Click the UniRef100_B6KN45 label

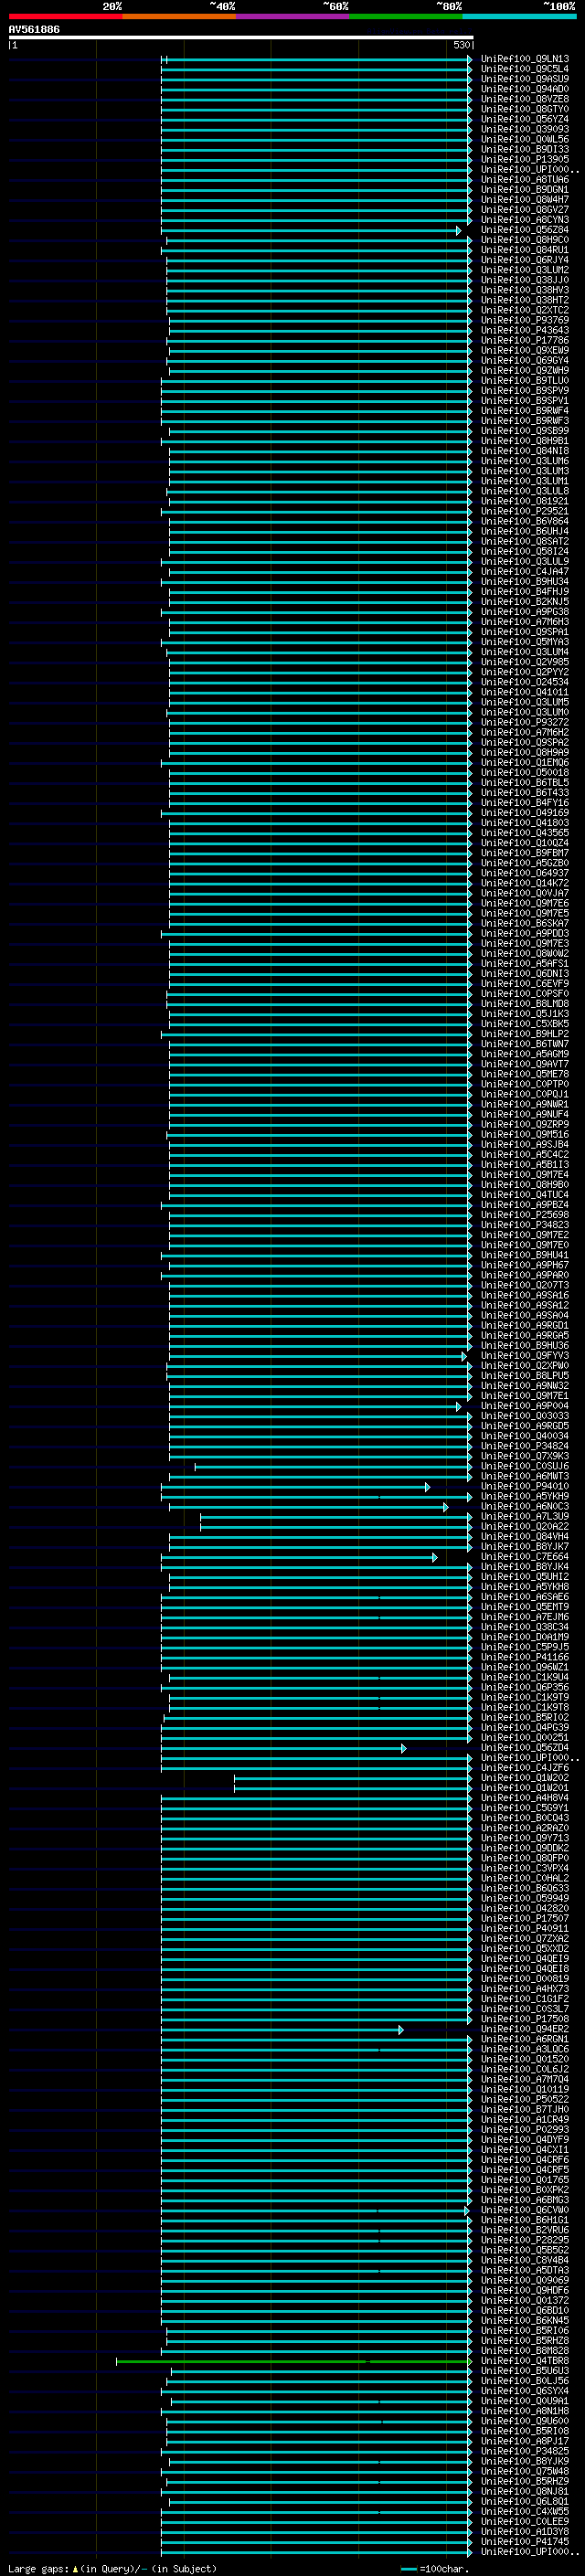click(x=525, y=2321)
